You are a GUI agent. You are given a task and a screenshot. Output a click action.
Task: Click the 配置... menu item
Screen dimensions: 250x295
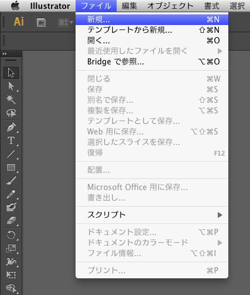[x=152, y=170]
